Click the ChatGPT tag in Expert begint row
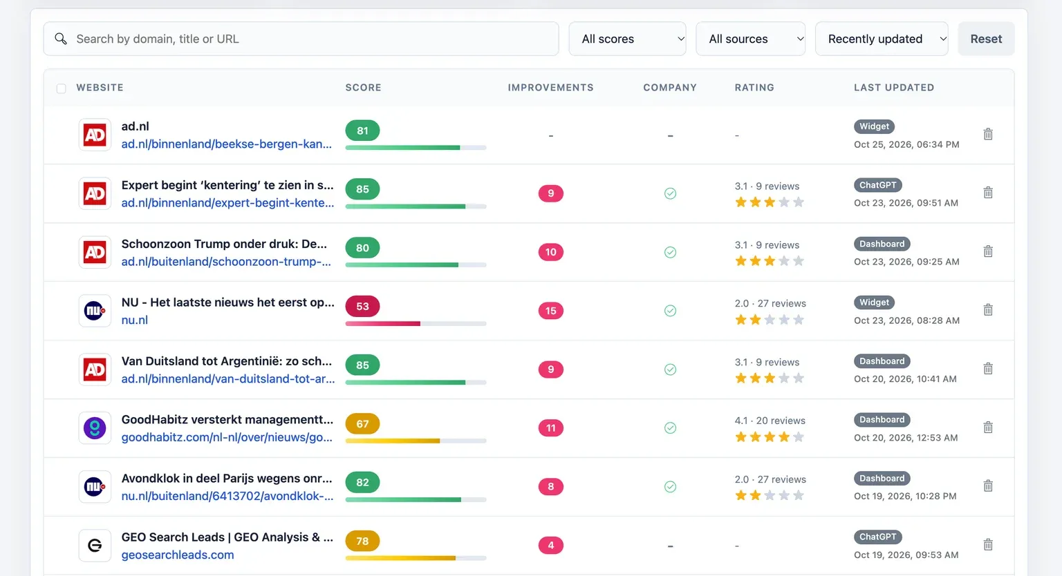The image size is (1062, 576). 878,185
